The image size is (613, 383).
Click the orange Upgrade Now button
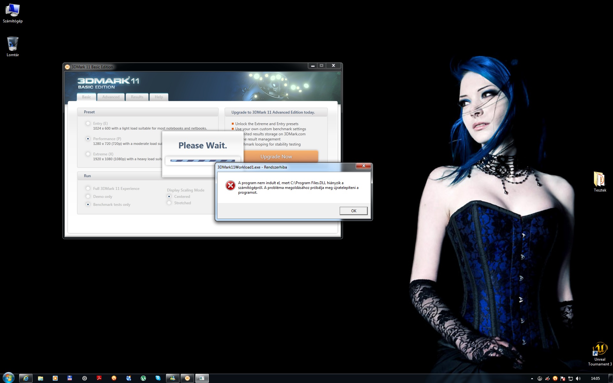[276, 156]
